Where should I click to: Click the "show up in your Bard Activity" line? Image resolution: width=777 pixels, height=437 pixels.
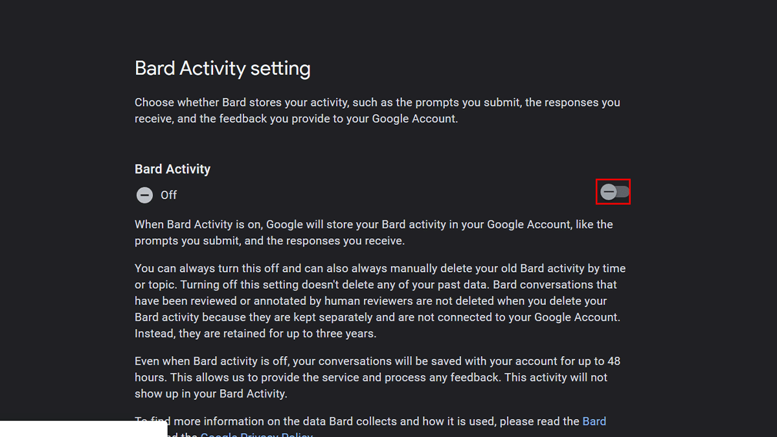(x=210, y=394)
